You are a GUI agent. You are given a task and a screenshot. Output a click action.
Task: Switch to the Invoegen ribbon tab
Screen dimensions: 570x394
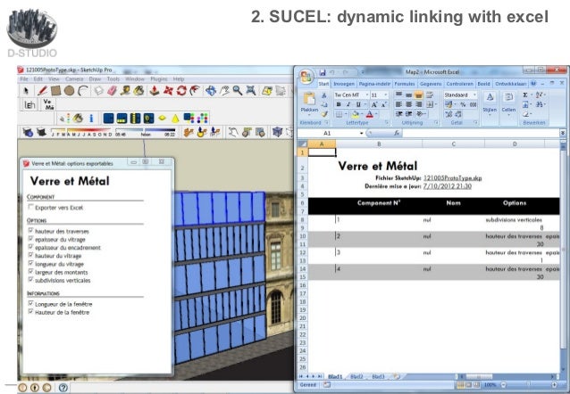[344, 84]
